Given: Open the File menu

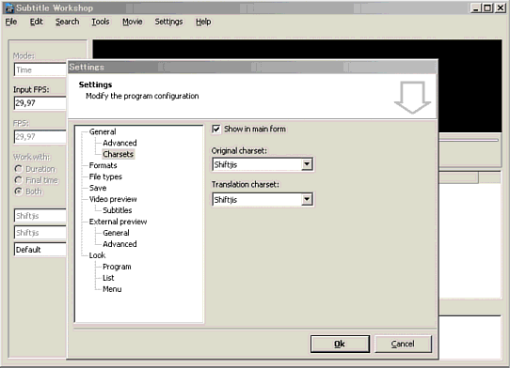Looking at the screenshot, I should click(x=11, y=22).
